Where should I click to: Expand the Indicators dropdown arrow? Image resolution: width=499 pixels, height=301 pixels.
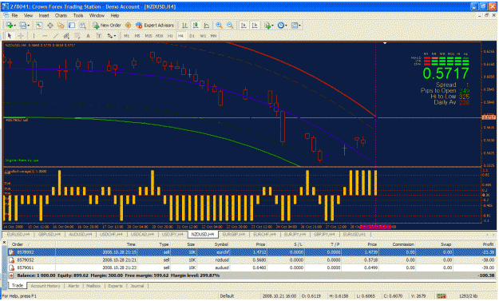(272, 26)
